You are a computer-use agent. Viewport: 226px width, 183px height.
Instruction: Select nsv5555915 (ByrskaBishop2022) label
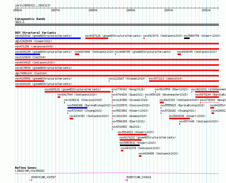183,105
